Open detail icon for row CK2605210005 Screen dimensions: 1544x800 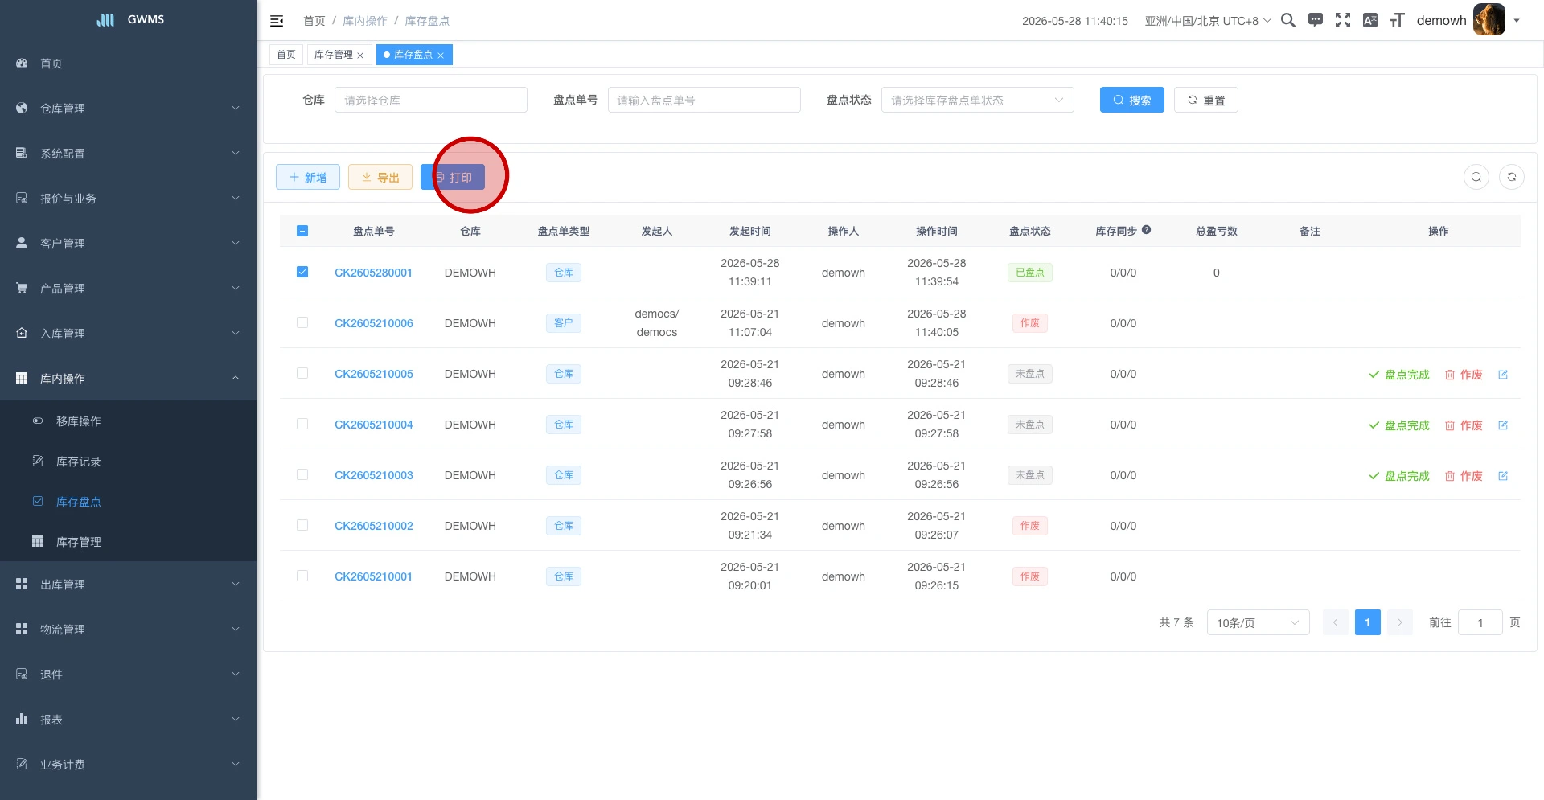click(x=1503, y=375)
